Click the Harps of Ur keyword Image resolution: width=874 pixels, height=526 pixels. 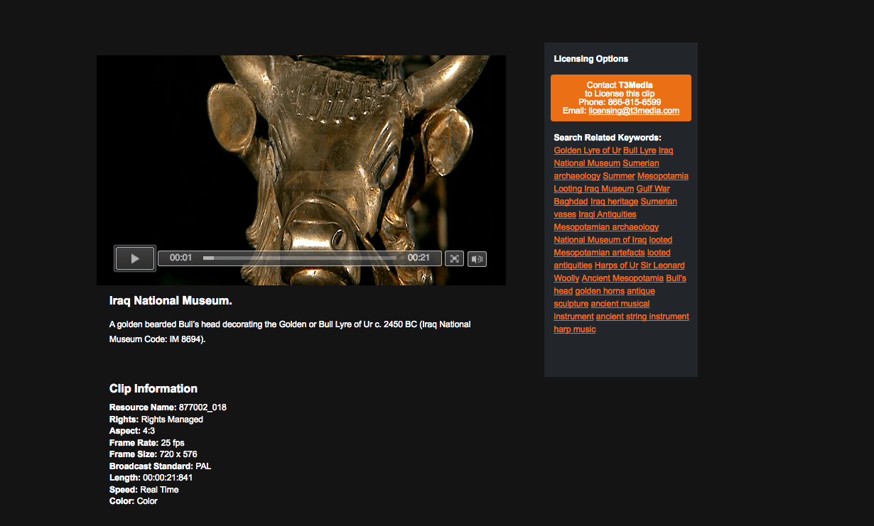coord(616,265)
